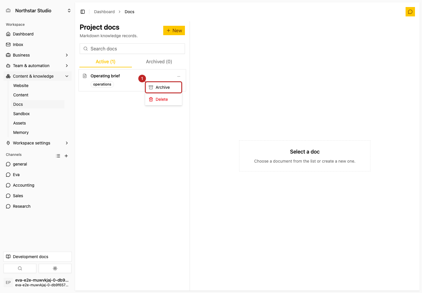Image resolution: width=422 pixels, height=293 pixels.
Task: Click the Team & automation robot icon
Action: (x=8, y=66)
